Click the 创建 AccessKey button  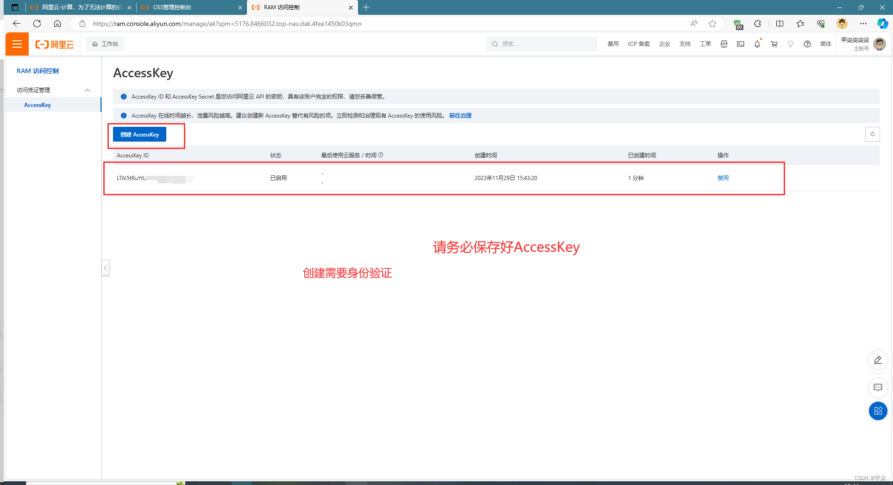pos(139,135)
